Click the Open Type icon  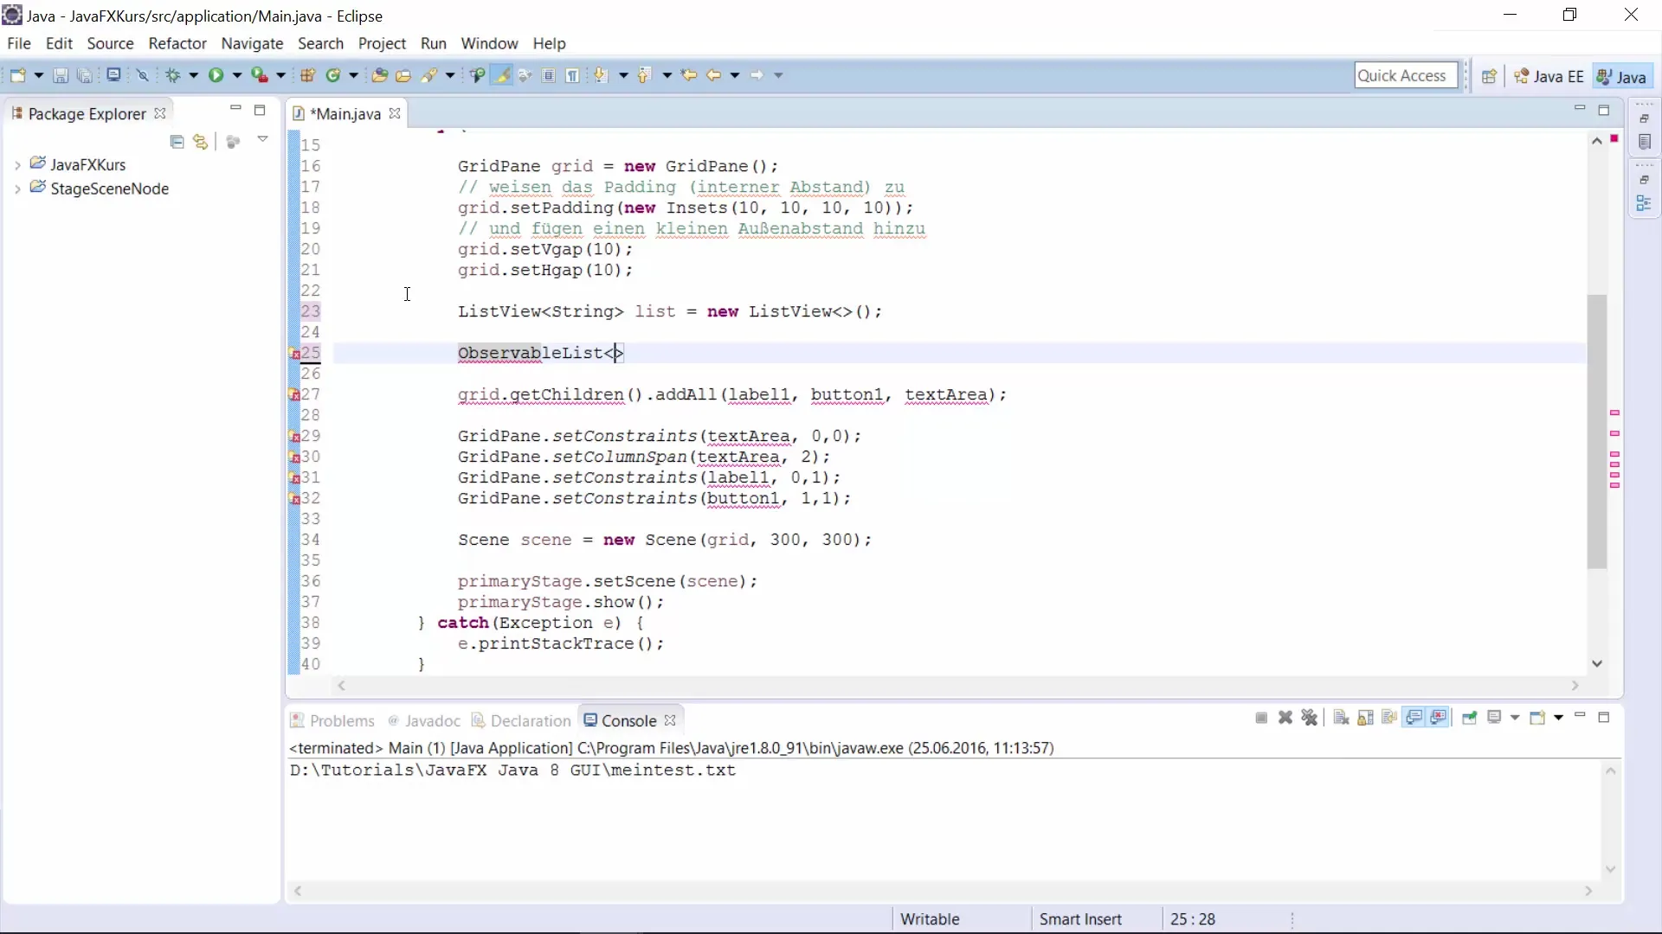(379, 75)
